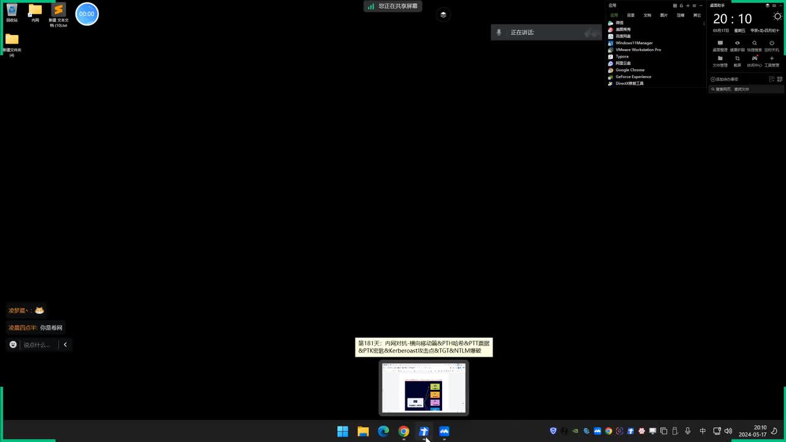Switch input method via the 中 indicator
The image size is (786, 442).
(x=702, y=431)
